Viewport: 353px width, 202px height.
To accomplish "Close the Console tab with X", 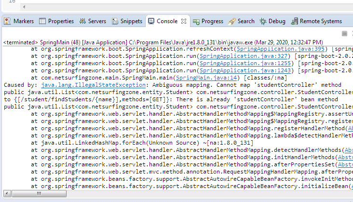I will click(184, 21).
